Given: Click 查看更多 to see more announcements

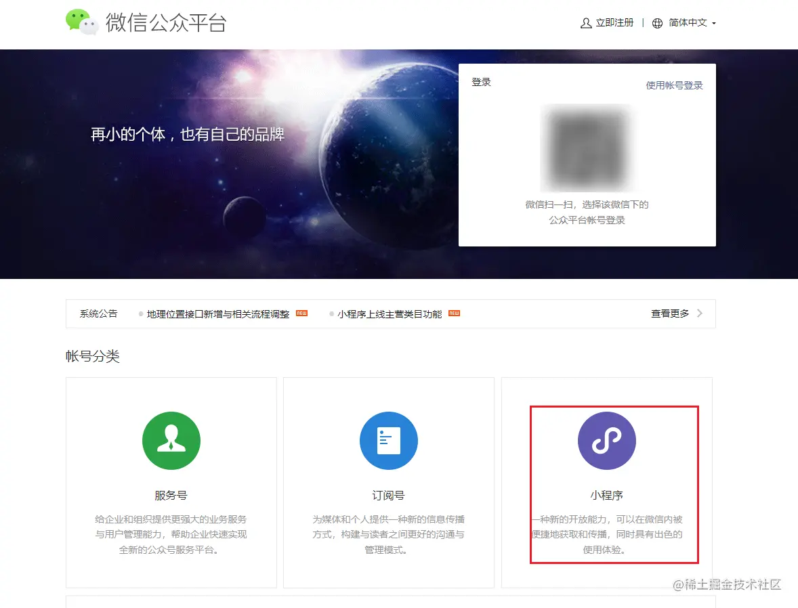Looking at the screenshot, I should (670, 313).
